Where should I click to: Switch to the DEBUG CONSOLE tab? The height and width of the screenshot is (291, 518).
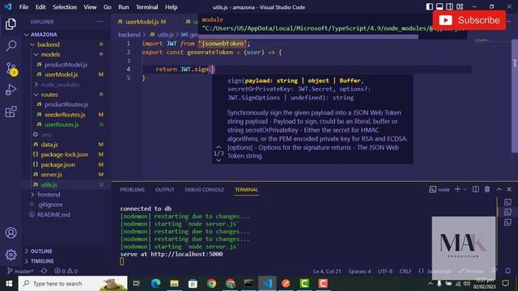(204, 190)
